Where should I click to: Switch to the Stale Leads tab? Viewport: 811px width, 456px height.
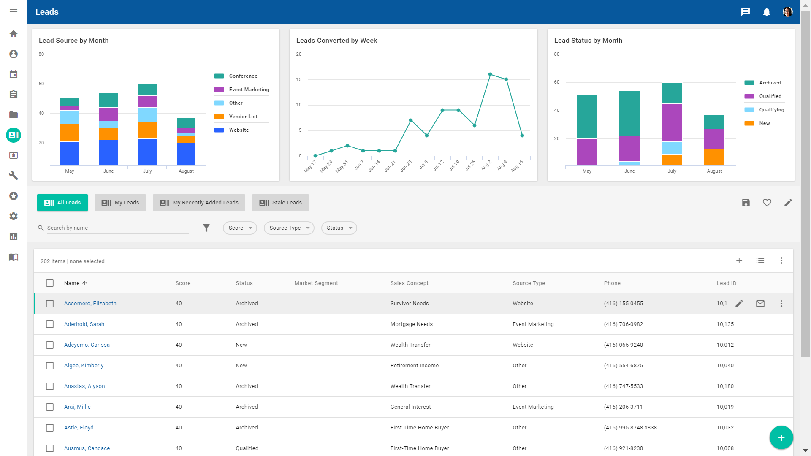click(280, 203)
